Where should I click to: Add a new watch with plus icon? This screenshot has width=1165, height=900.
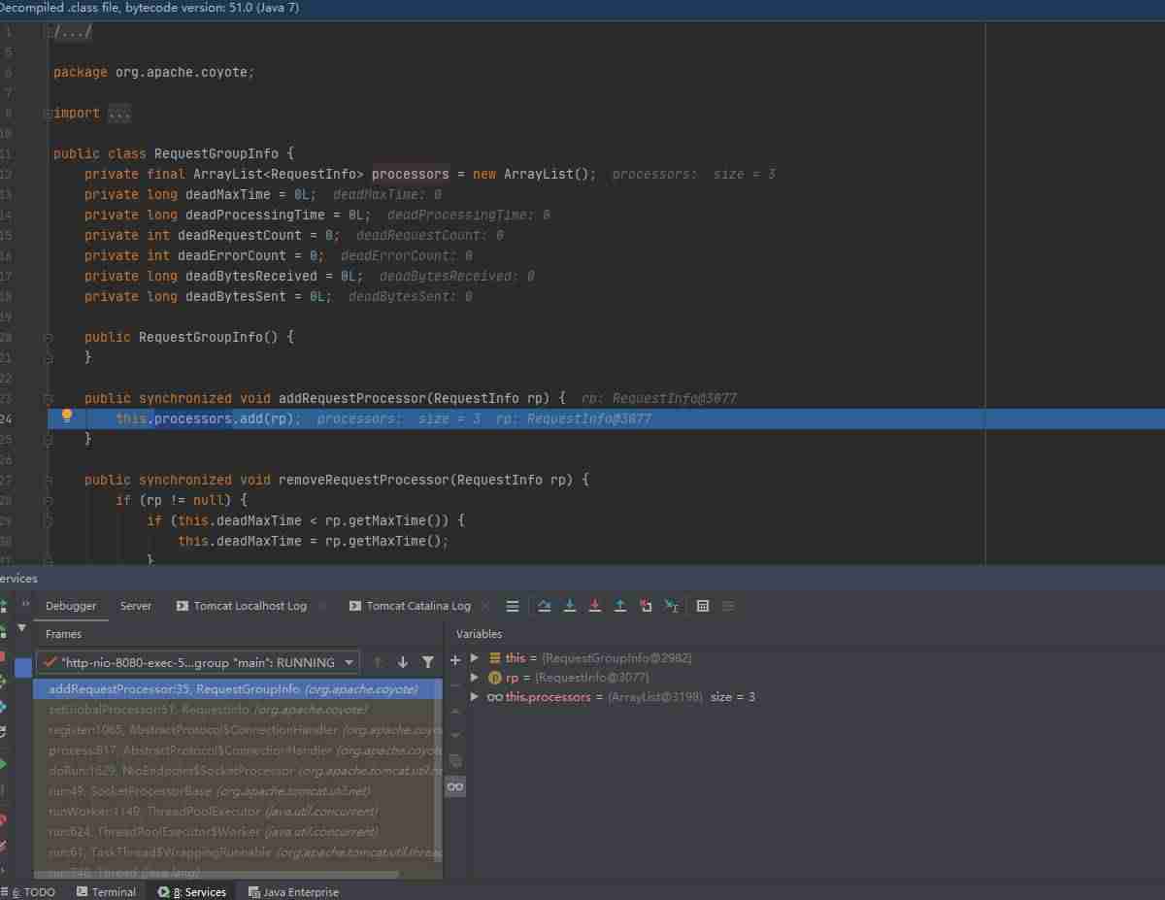pyautogui.click(x=455, y=659)
